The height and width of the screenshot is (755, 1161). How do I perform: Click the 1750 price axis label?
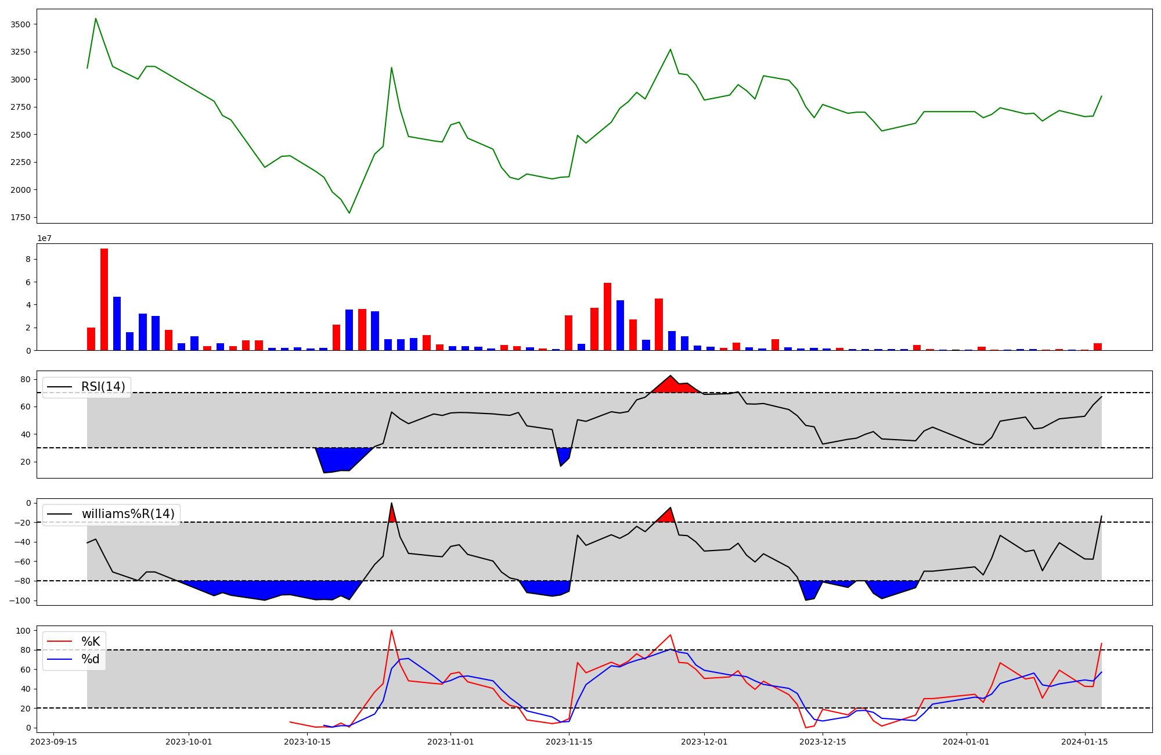coord(21,217)
